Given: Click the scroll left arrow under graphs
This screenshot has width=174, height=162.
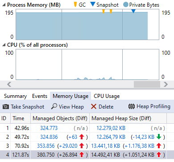Looking at the screenshot, I should [9, 84].
